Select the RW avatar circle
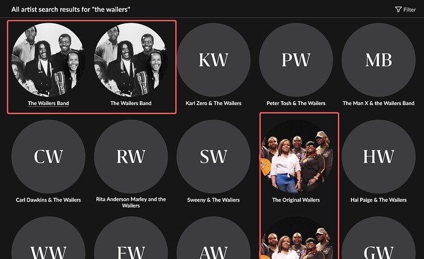 [131, 157]
